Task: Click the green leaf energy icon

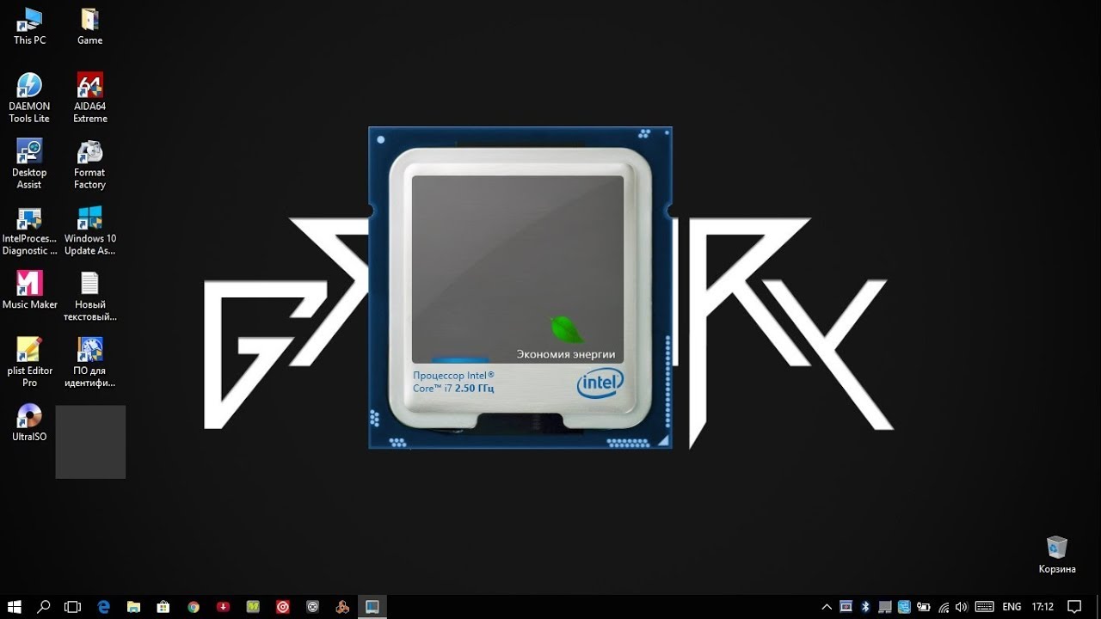Action: pyautogui.click(x=566, y=328)
